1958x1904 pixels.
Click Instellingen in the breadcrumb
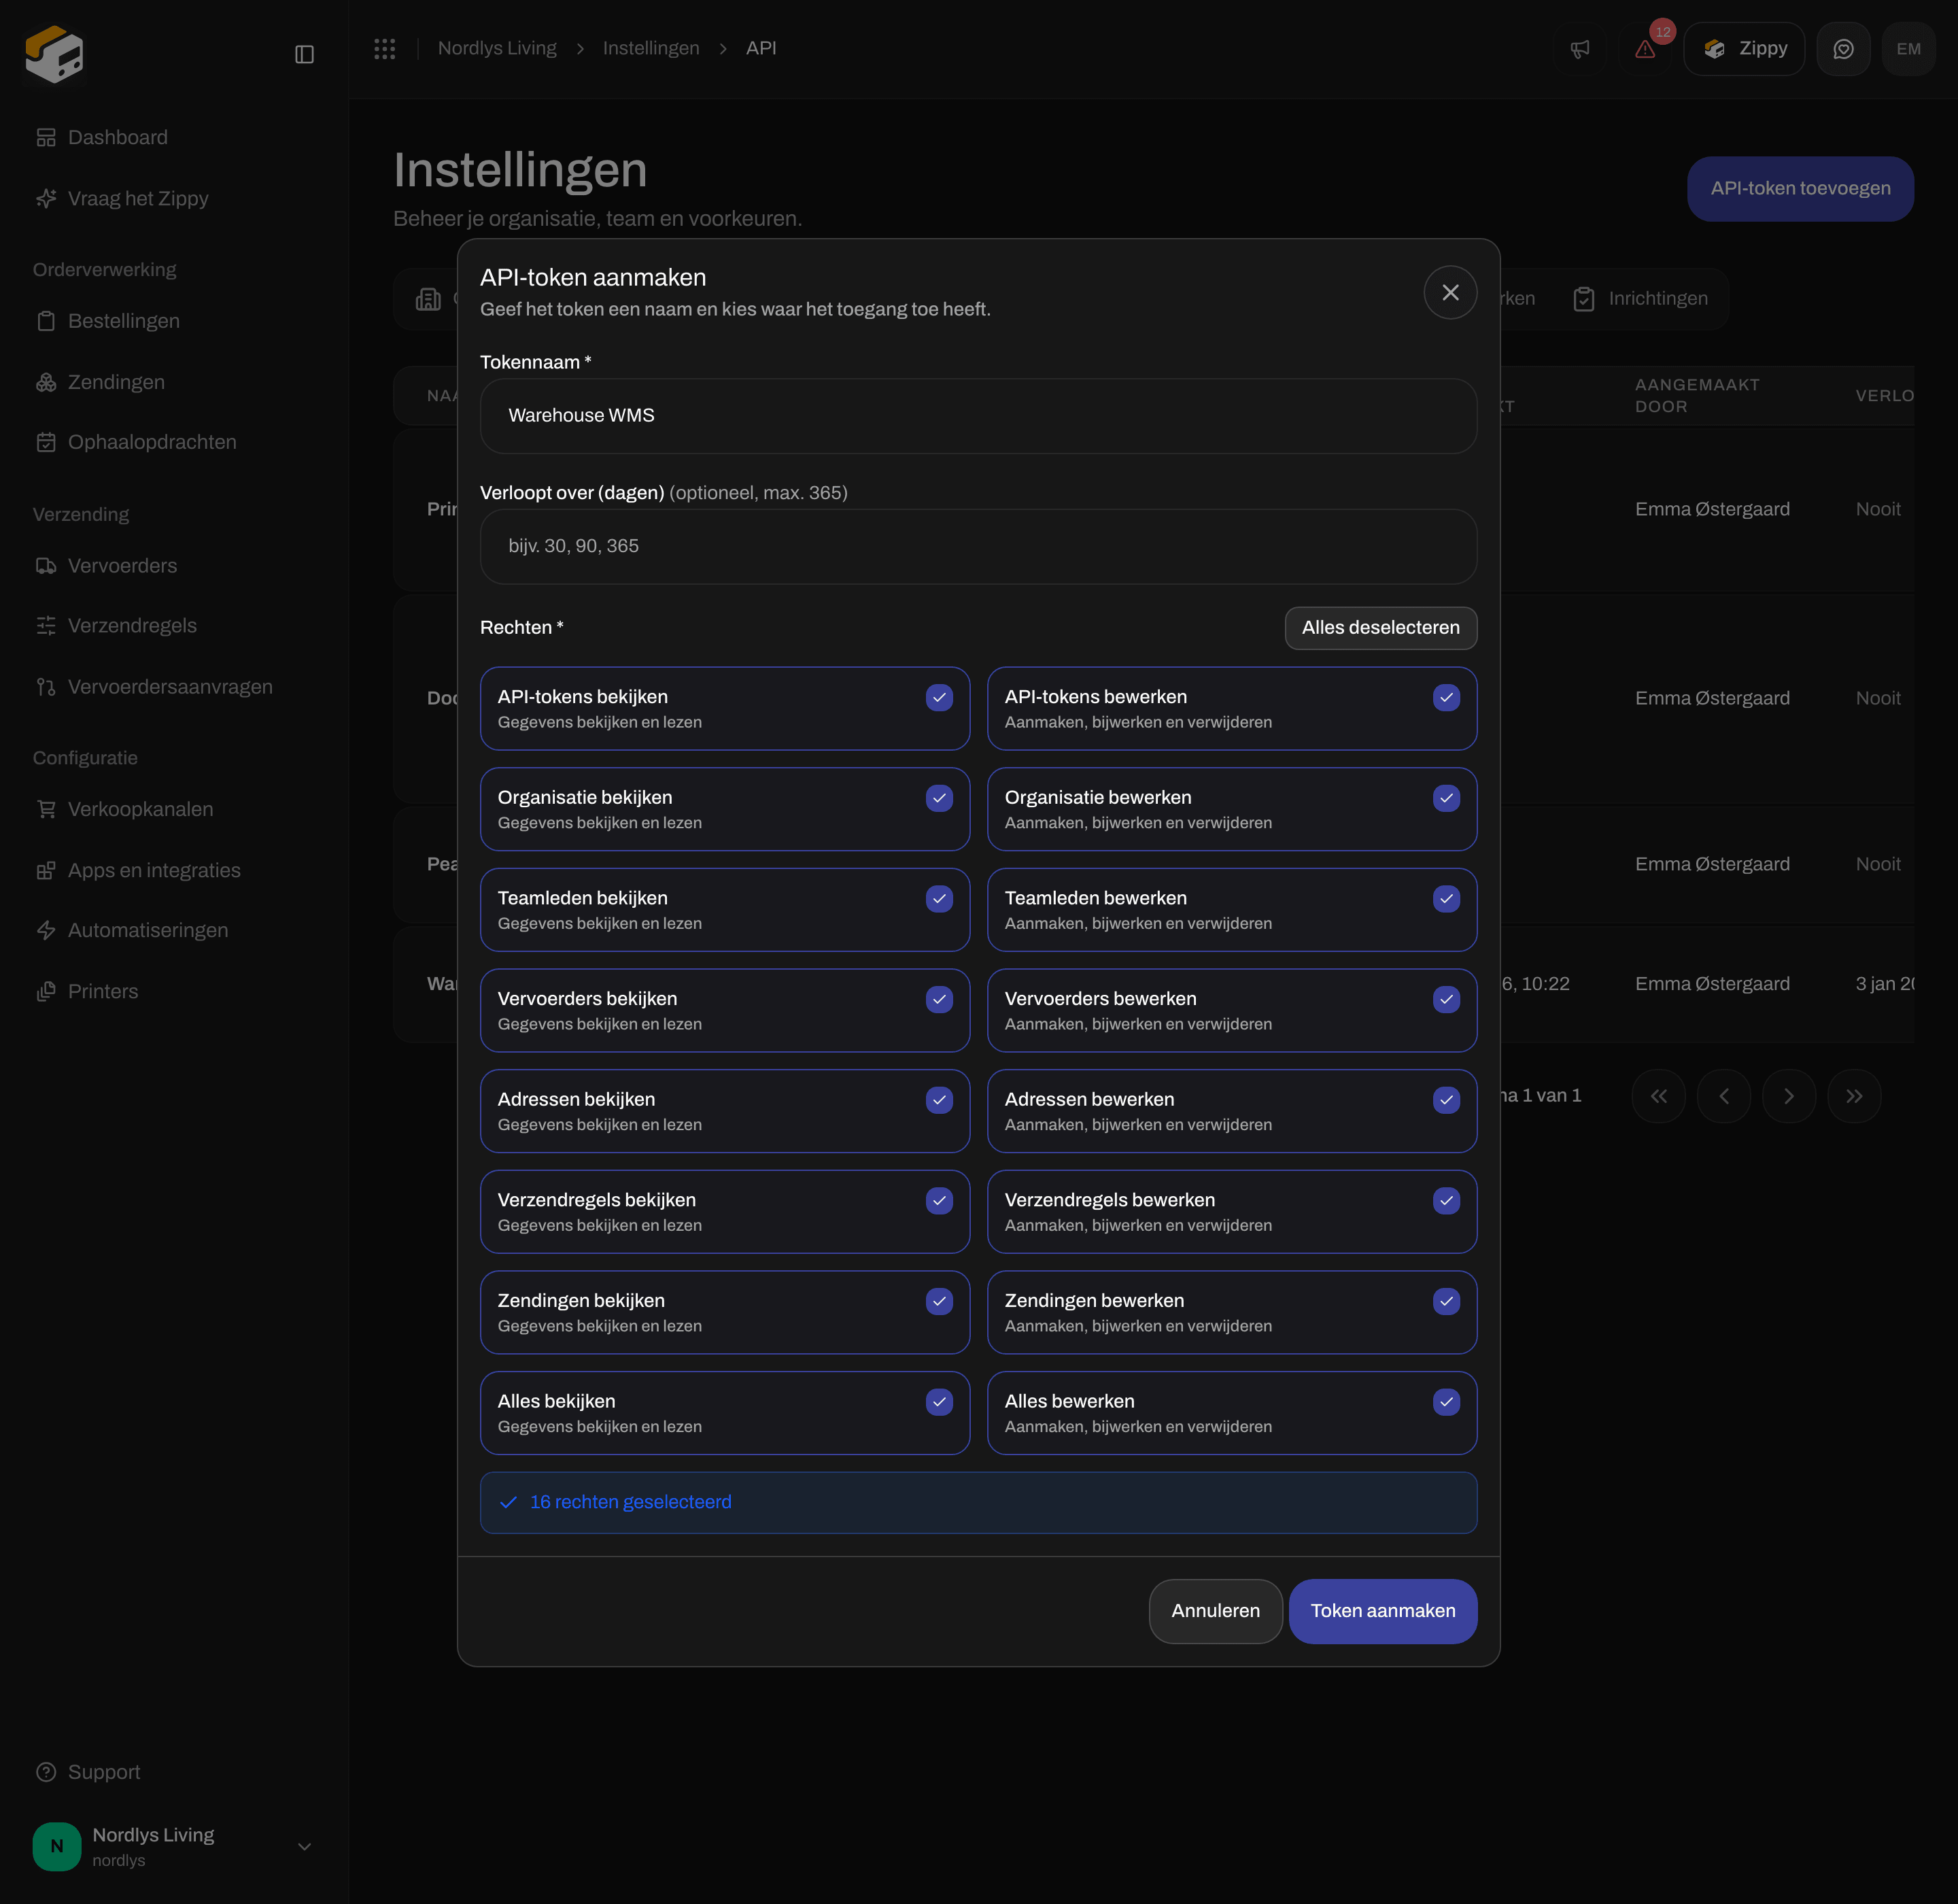tap(651, 48)
